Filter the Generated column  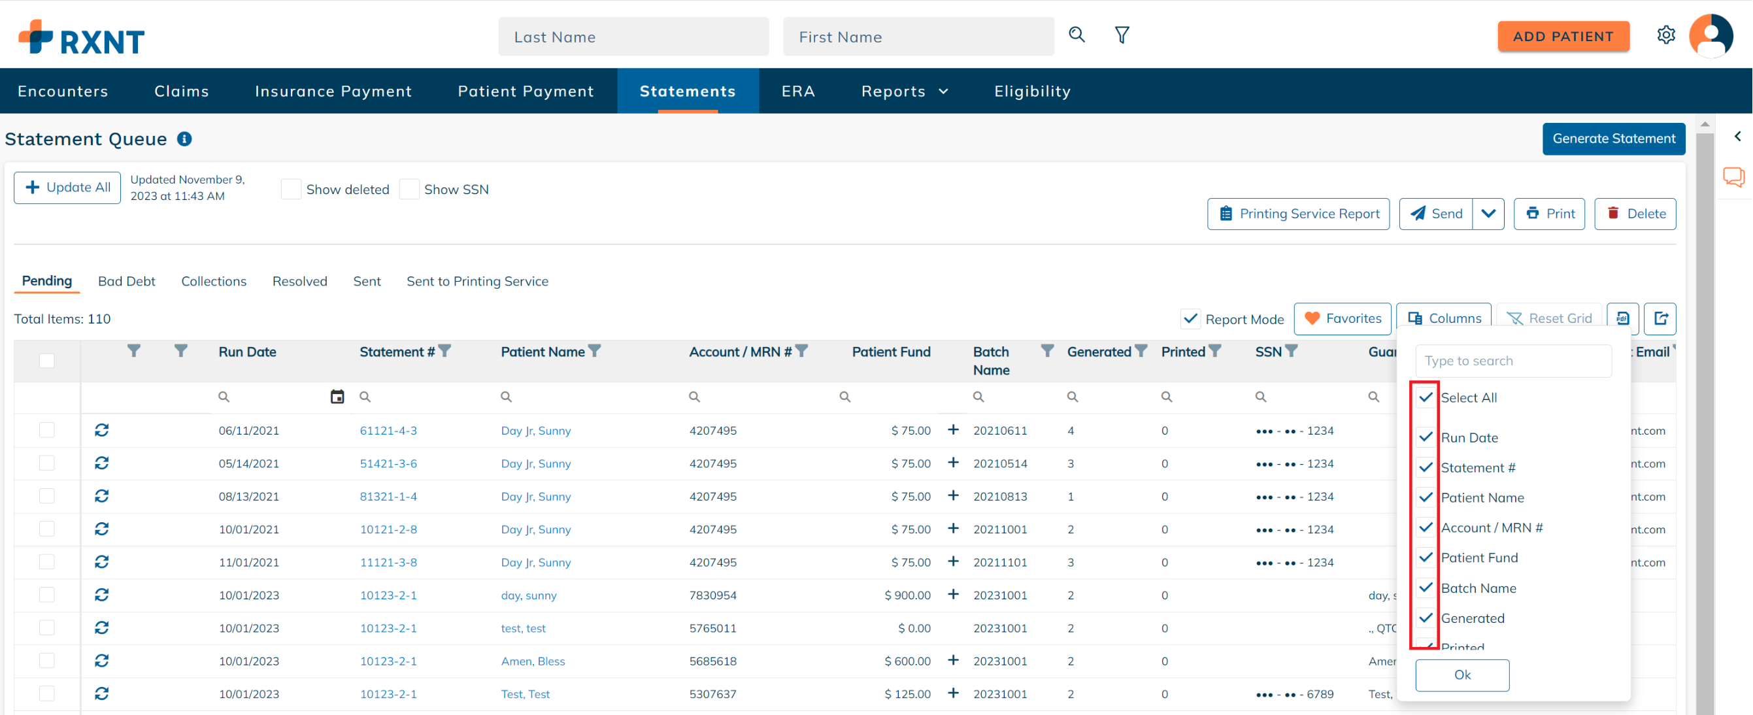(1141, 351)
